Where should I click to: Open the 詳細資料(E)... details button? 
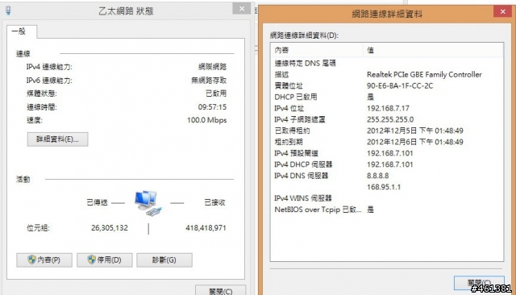[57, 139]
